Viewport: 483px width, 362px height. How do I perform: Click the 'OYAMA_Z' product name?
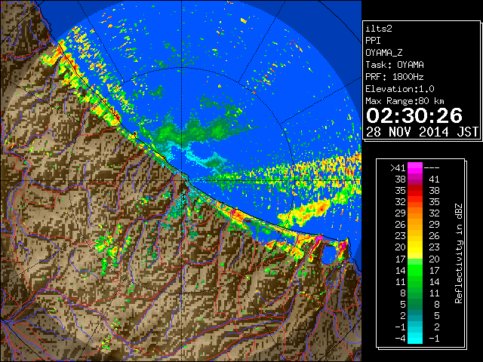point(384,53)
